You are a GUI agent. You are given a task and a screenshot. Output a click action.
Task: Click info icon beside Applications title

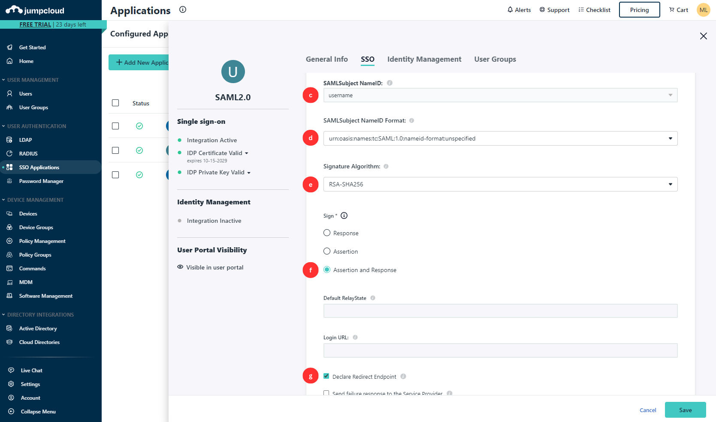click(183, 10)
